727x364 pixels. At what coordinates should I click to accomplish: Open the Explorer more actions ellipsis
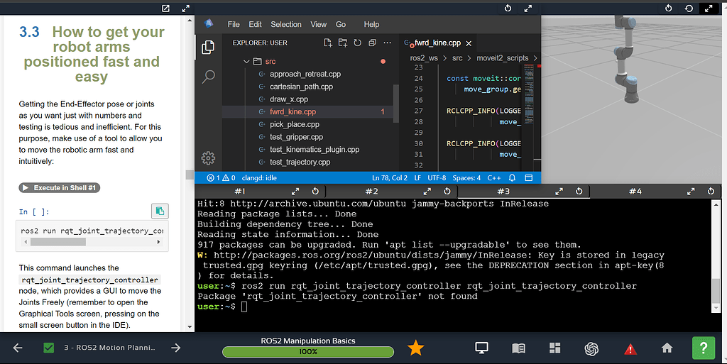tap(388, 43)
